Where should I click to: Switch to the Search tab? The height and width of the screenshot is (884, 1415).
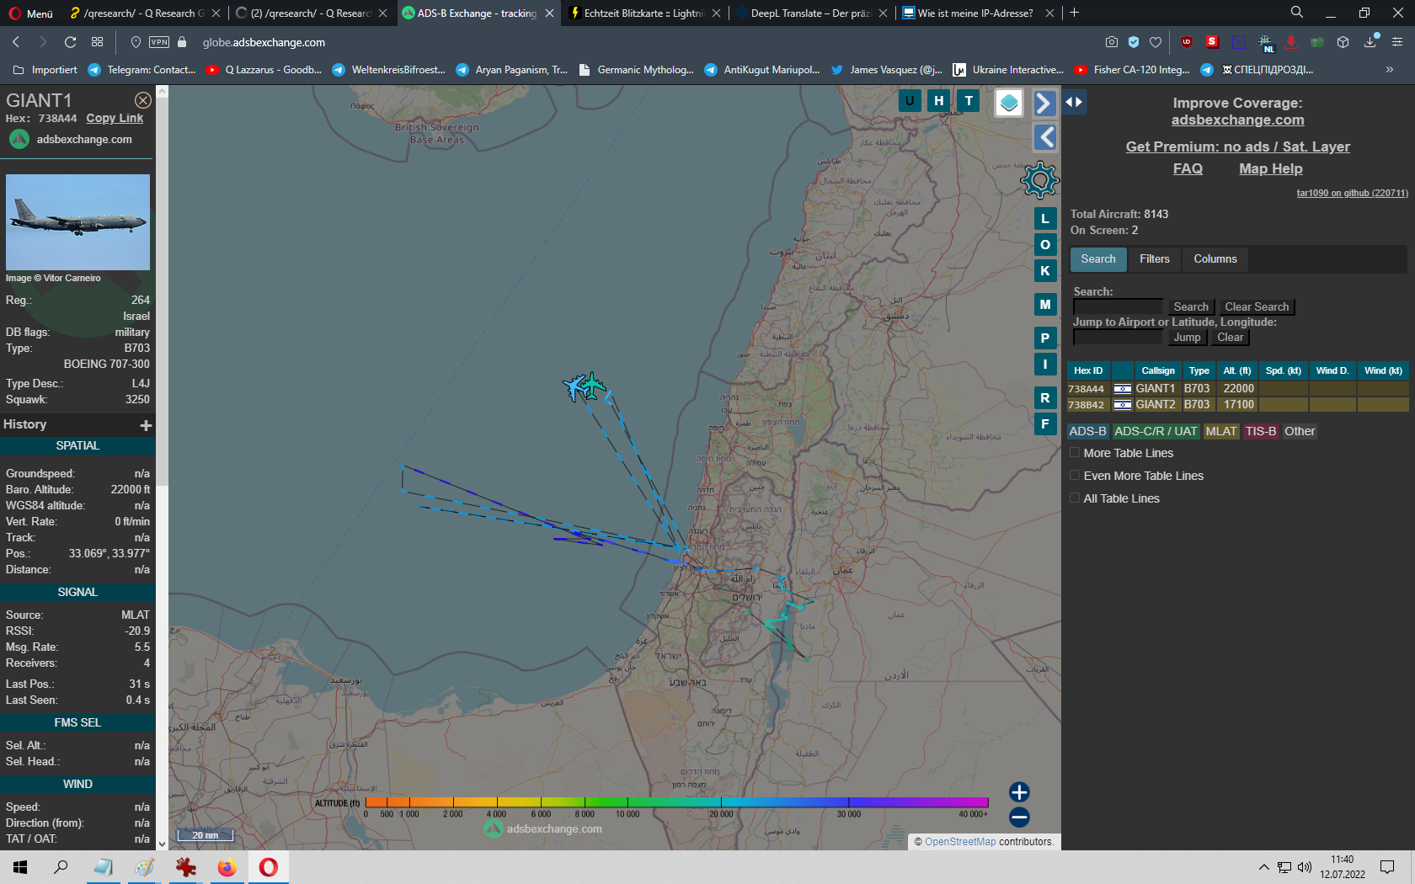coord(1098,259)
